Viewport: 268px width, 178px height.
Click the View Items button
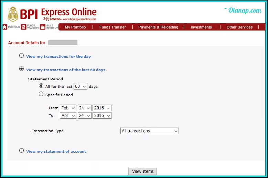coord(142,171)
